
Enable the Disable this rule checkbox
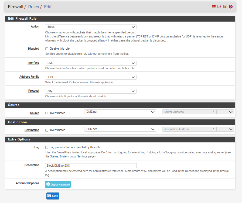(x=47, y=49)
